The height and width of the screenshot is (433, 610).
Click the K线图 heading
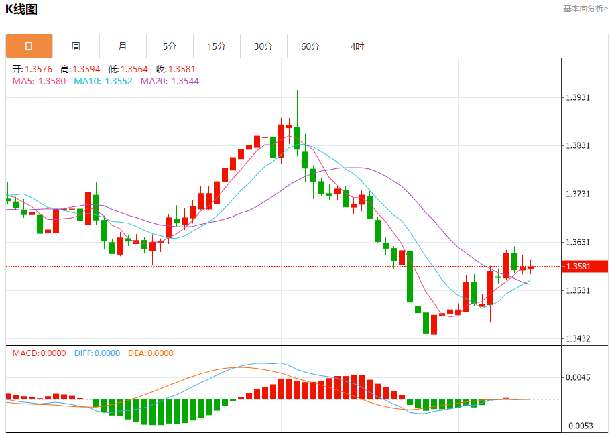click(21, 9)
